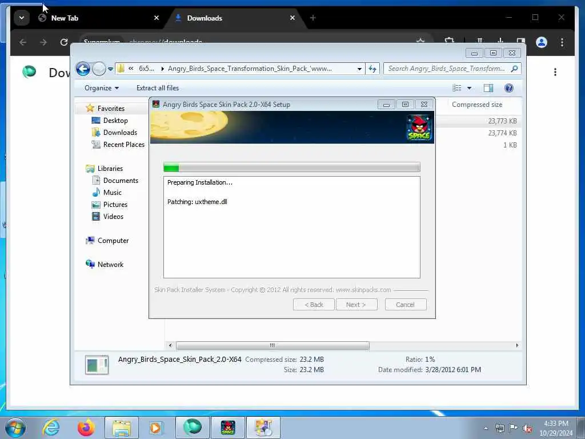Select Libraries in the navigation pane

(x=110, y=169)
